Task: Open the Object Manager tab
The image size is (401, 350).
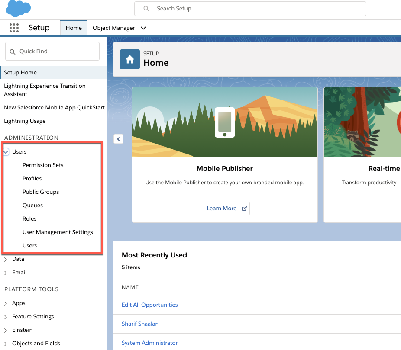Action: point(114,27)
